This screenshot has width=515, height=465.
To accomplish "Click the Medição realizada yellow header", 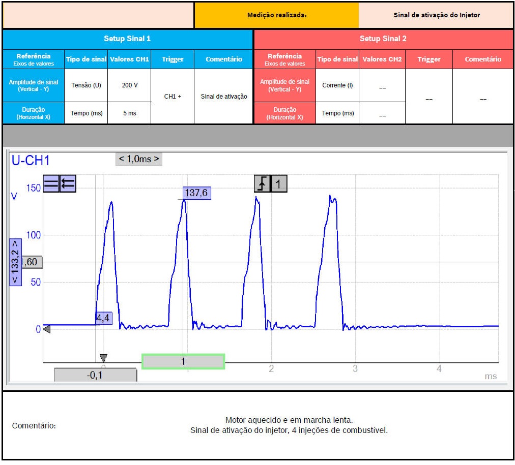I will pyautogui.click(x=276, y=15).
